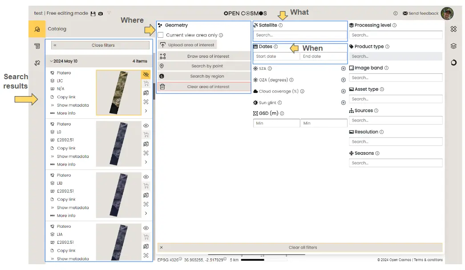Click the camera screenshot icon
The width and height of the screenshot is (465, 270).
tap(101, 14)
